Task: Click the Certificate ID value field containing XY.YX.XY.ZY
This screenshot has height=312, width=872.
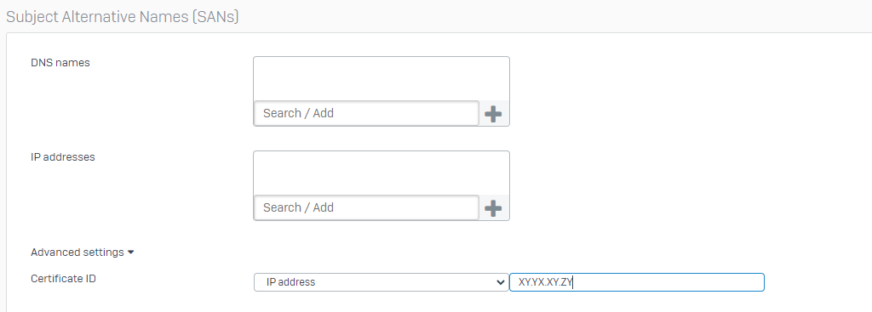Action: [637, 282]
